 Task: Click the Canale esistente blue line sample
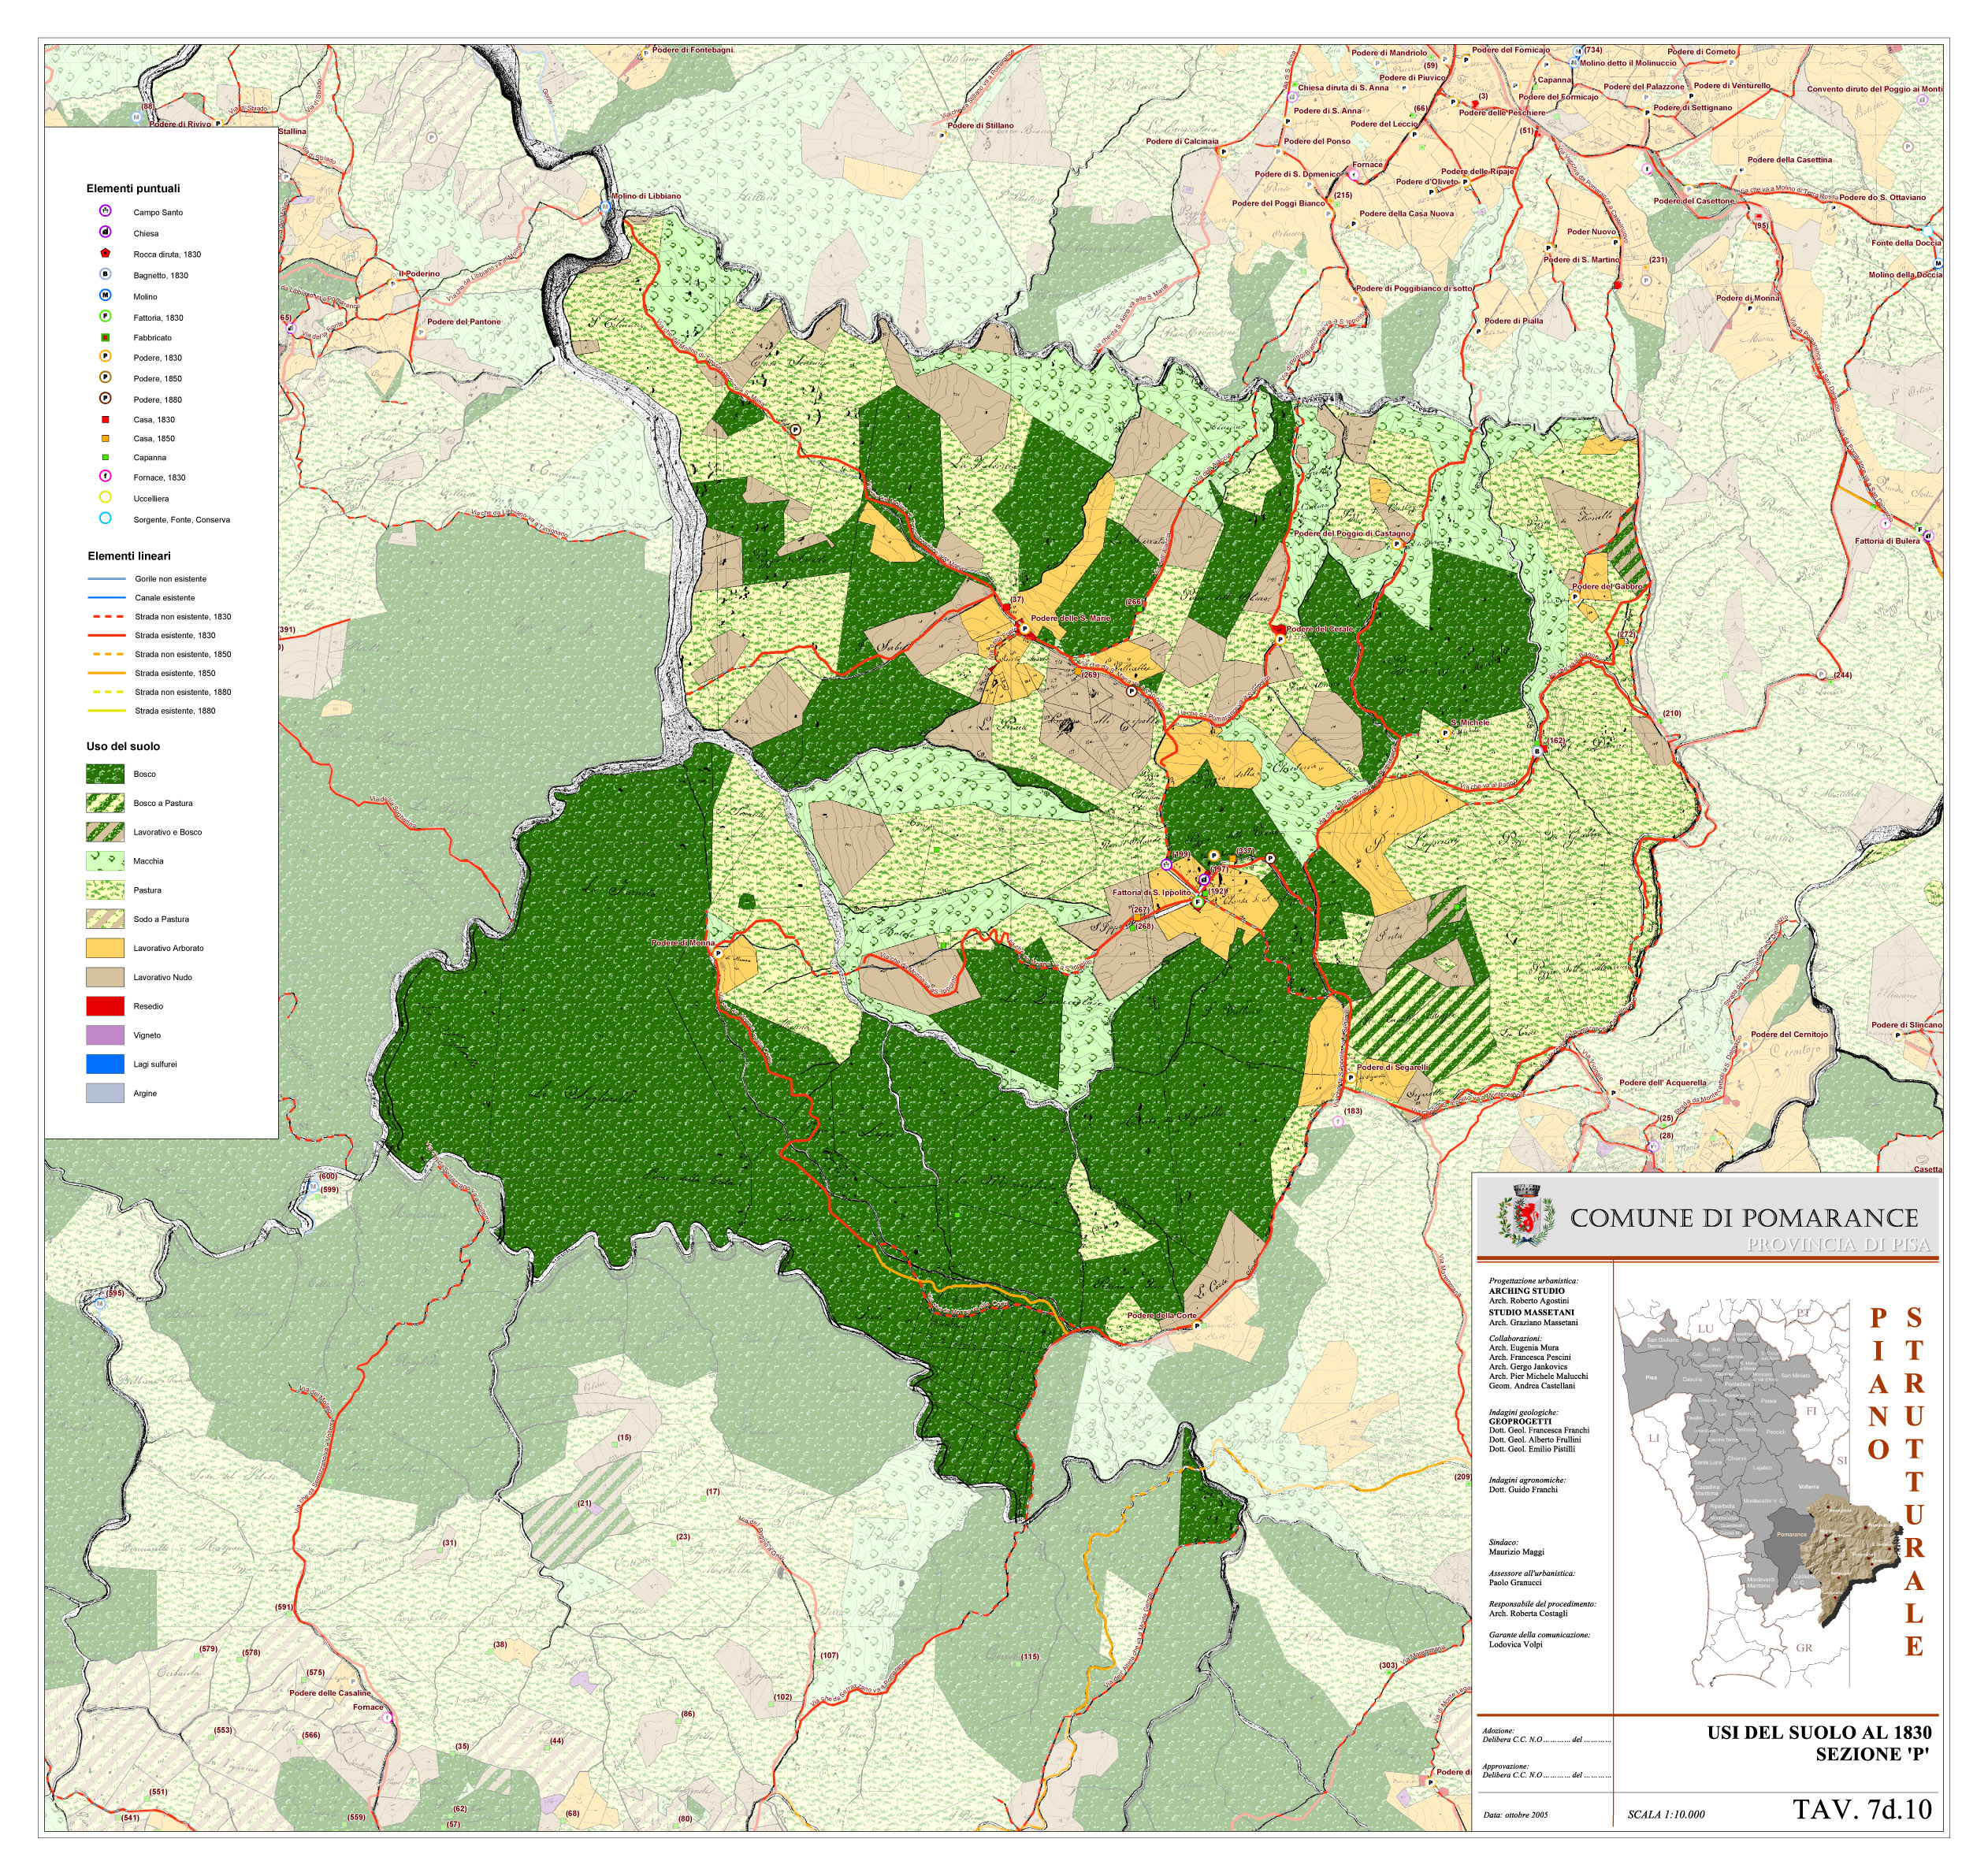click(106, 597)
